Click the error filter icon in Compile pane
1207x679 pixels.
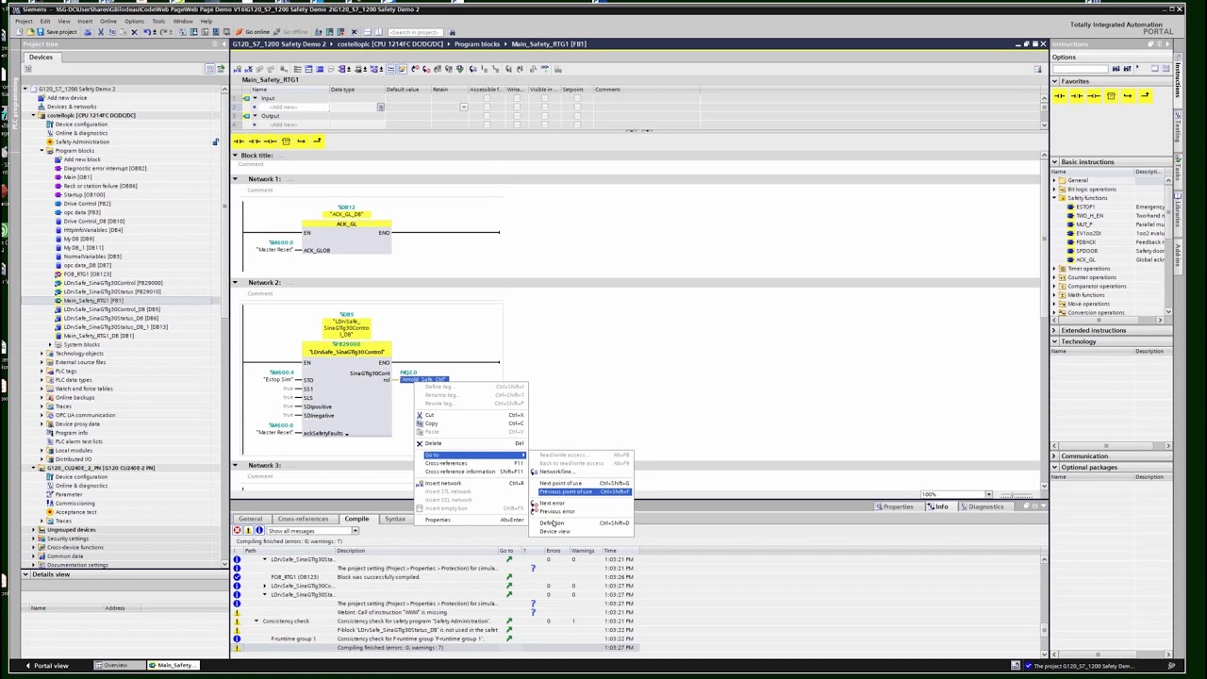[x=237, y=531]
